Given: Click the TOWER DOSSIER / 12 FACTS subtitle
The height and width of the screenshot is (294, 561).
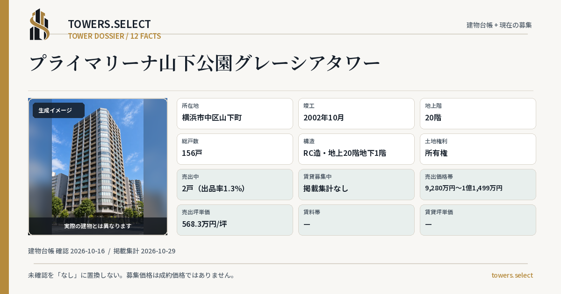Looking at the screenshot, I should click(x=115, y=36).
